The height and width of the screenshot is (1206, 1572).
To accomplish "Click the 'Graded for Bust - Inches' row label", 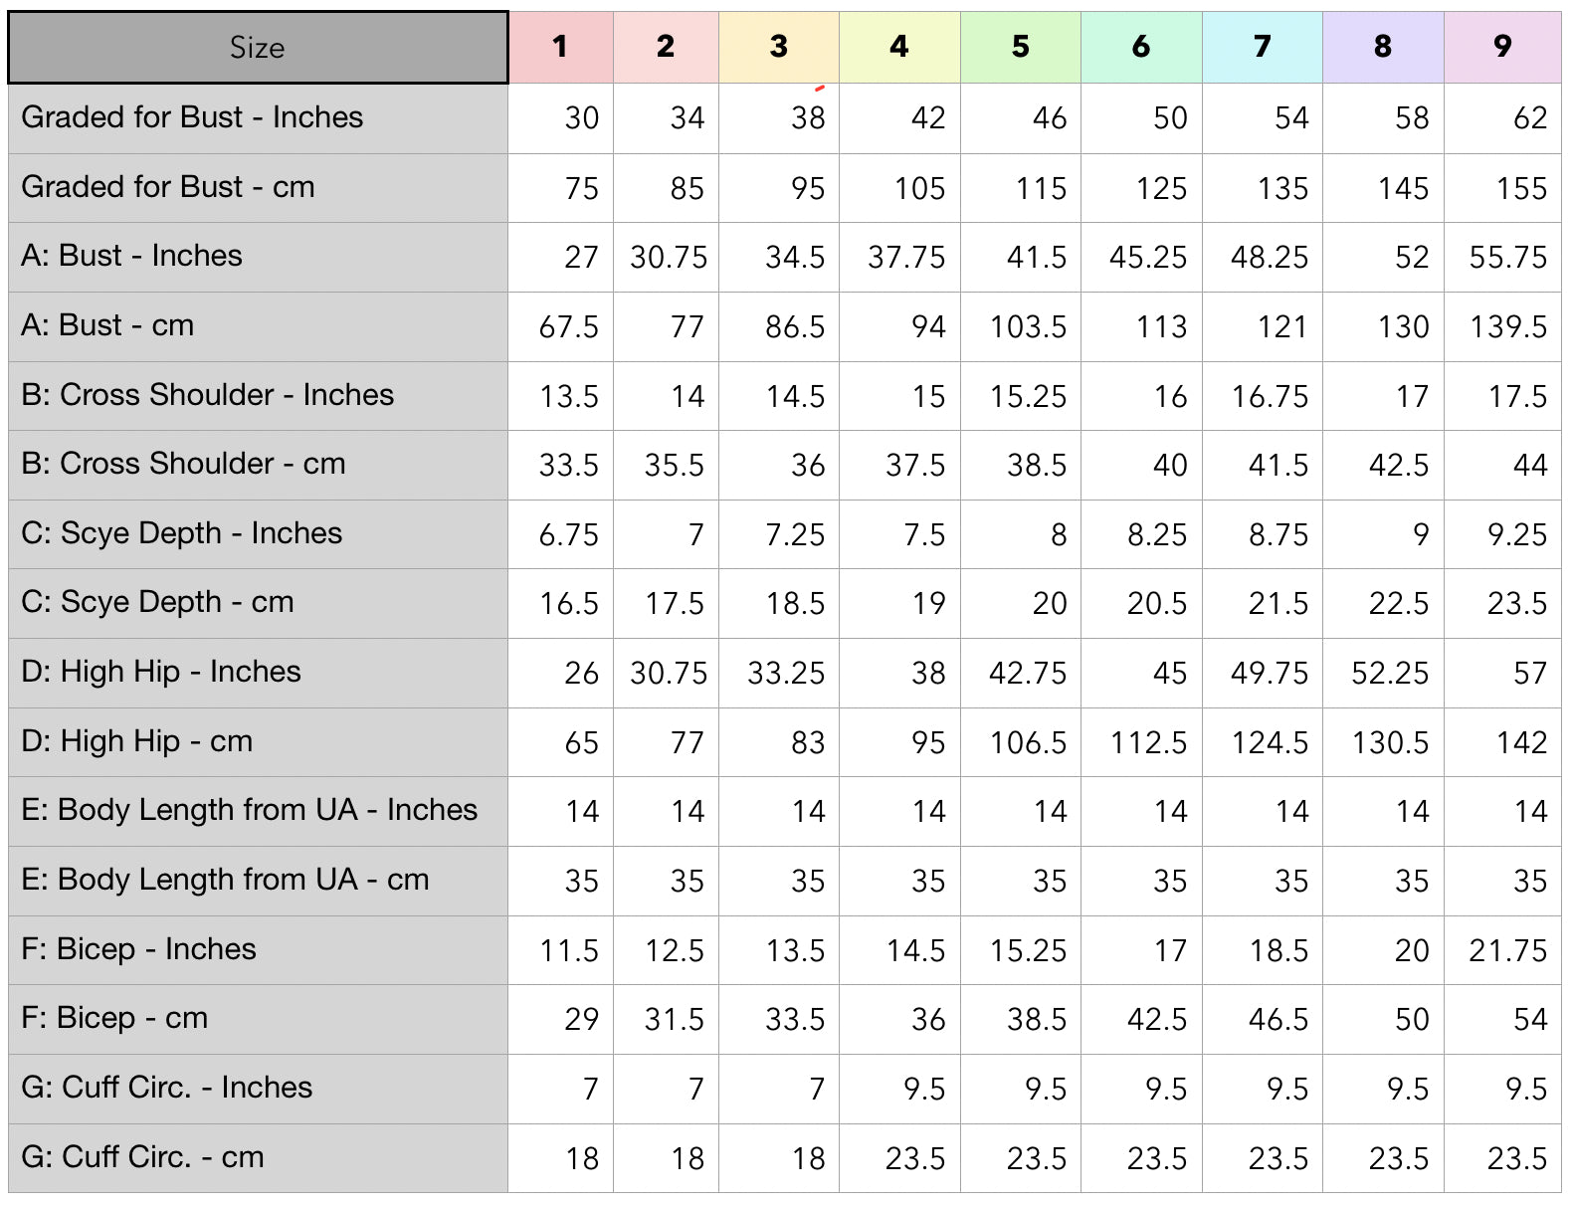I will click(x=192, y=117).
